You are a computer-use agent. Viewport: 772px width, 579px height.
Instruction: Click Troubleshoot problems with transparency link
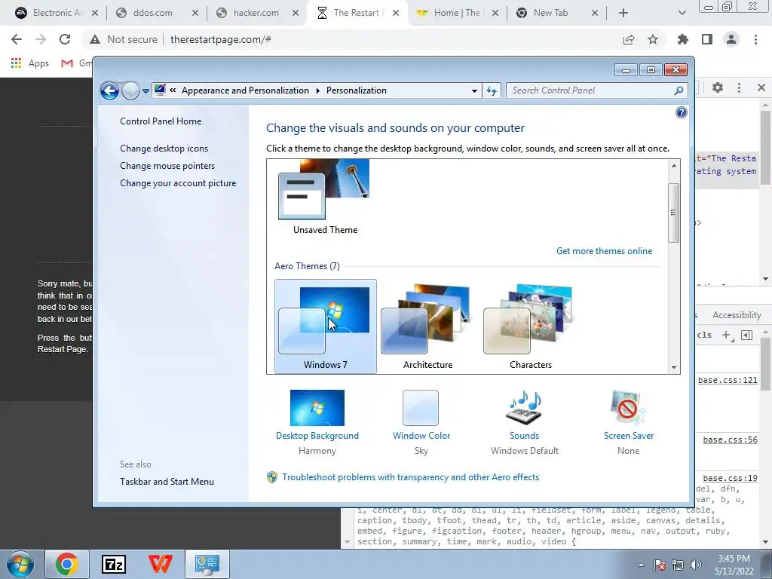click(410, 477)
